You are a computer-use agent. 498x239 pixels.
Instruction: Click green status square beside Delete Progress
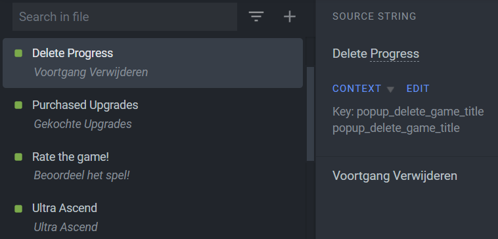(18, 53)
